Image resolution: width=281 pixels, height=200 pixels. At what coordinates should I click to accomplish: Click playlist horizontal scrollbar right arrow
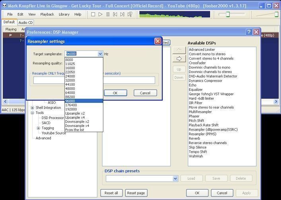[276, 102]
